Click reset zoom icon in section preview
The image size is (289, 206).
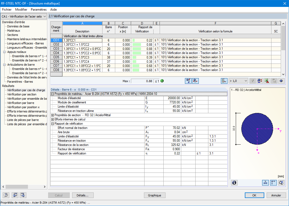(281, 183)
